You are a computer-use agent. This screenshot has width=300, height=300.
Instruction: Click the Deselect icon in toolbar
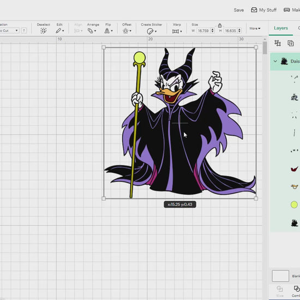(x=44, y=31)
